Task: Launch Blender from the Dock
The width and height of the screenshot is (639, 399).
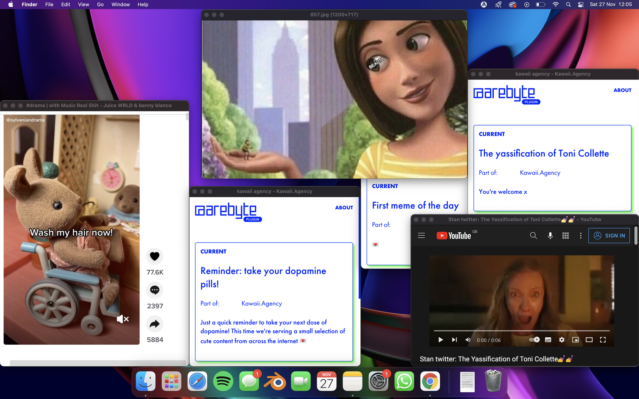Action: pos(275,381)
